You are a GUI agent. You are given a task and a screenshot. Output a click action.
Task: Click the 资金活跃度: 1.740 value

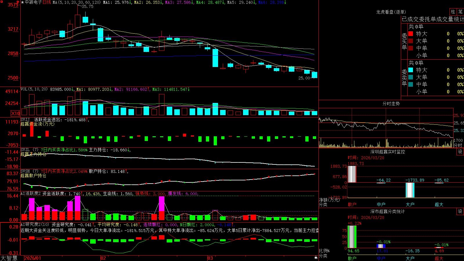(63, 193)
